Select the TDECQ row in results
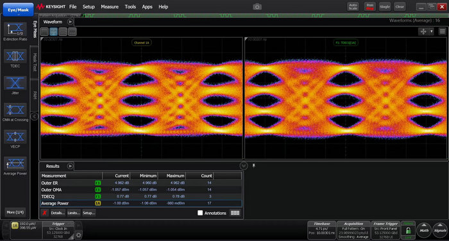This screenshot has width=449, height=241. (x=141, y=196)
